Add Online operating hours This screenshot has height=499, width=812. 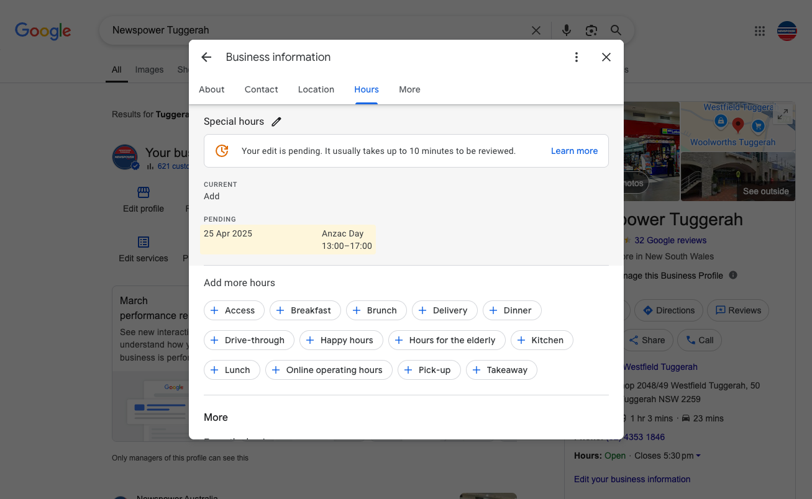[x=329, y=370]
